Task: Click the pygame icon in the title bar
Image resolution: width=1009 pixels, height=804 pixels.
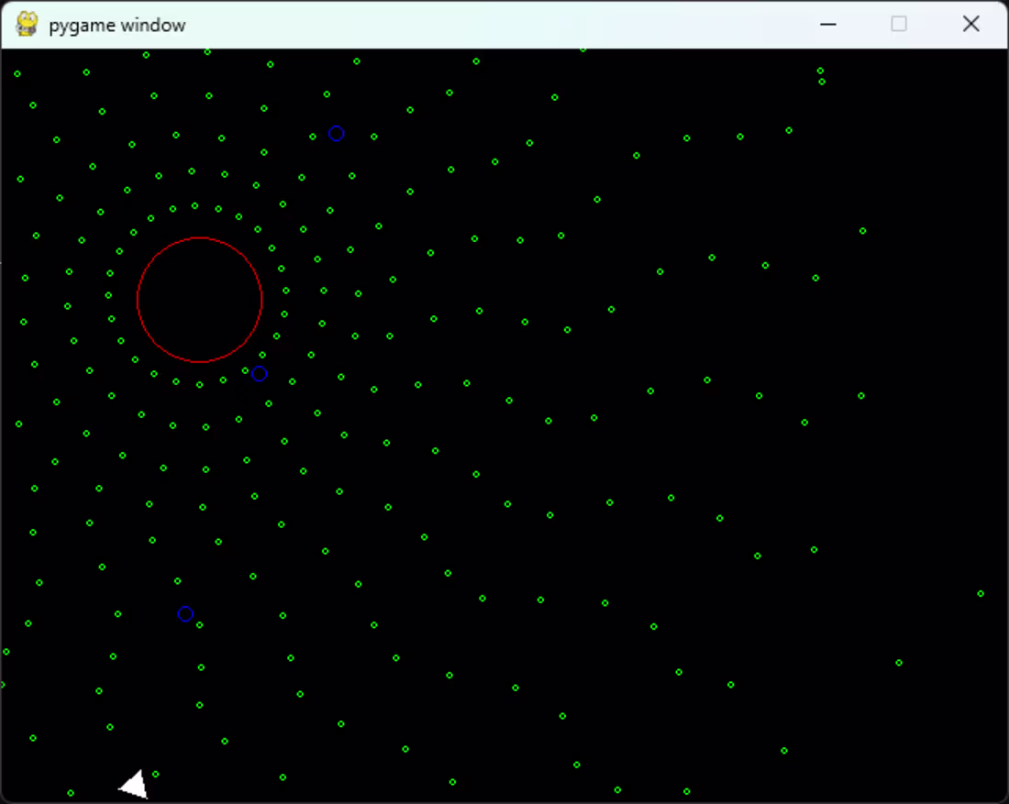Action: 28,25
